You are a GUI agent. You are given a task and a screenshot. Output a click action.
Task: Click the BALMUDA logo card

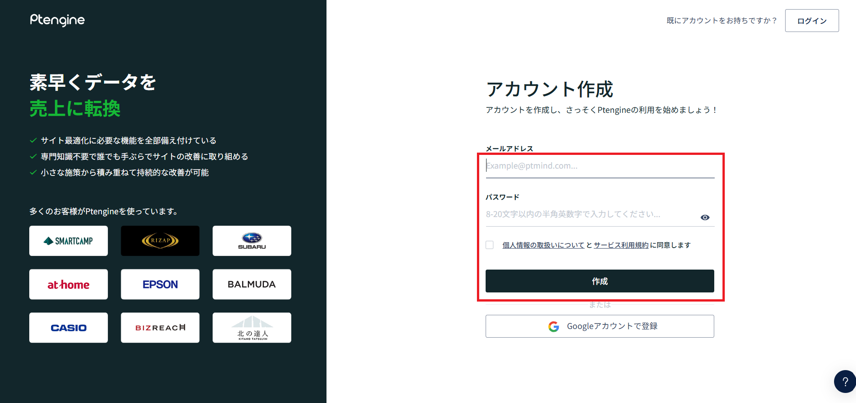pyautogui.click(x=252, y=284)
